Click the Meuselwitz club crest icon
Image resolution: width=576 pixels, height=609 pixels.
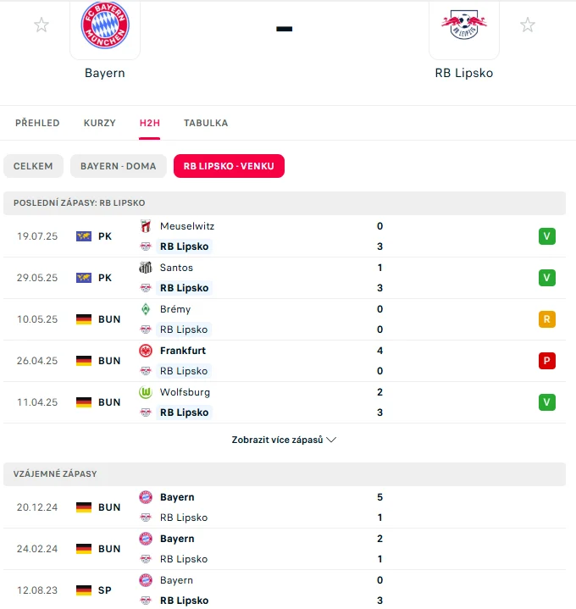coord(145,226)
